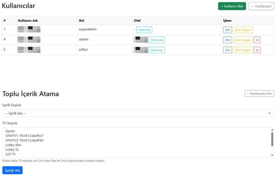Image resolution: width=278 pixels, height=195 pixels.
Task: Open 2FA for admin user
Action: (227, 40)
